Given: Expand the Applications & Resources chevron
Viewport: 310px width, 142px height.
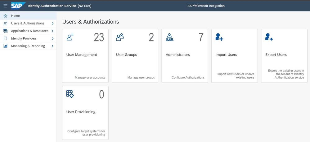Looking at the screenshot, I should (52, 31).
